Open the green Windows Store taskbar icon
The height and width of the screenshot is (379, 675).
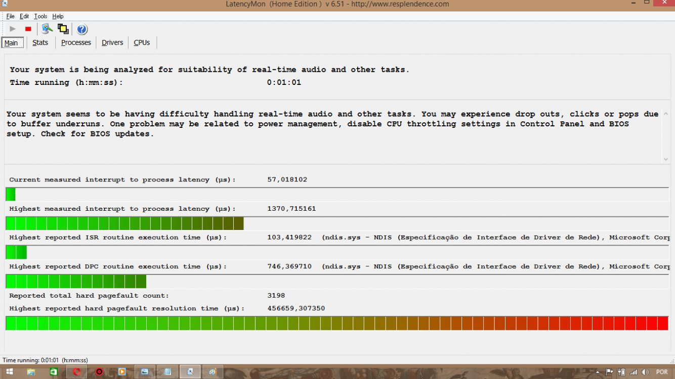pyautogui.click(x=54, y=372)
